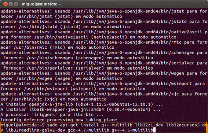Click the text '/usr/bin/wsimport (wsimport)'
Screen dimensions: 208x133
click(60, 89)
